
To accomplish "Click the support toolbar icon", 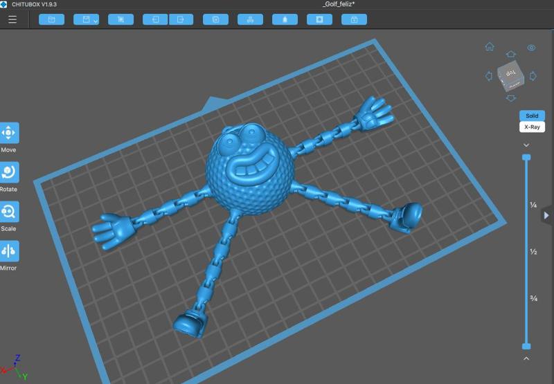I will click(285, 19).
